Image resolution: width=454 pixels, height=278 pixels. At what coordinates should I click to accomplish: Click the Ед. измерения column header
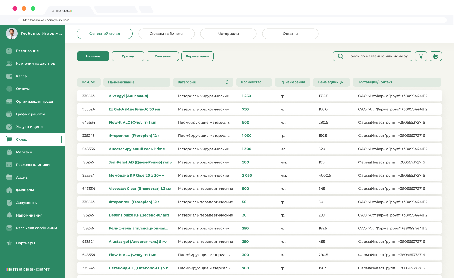(x=292, y=82)
